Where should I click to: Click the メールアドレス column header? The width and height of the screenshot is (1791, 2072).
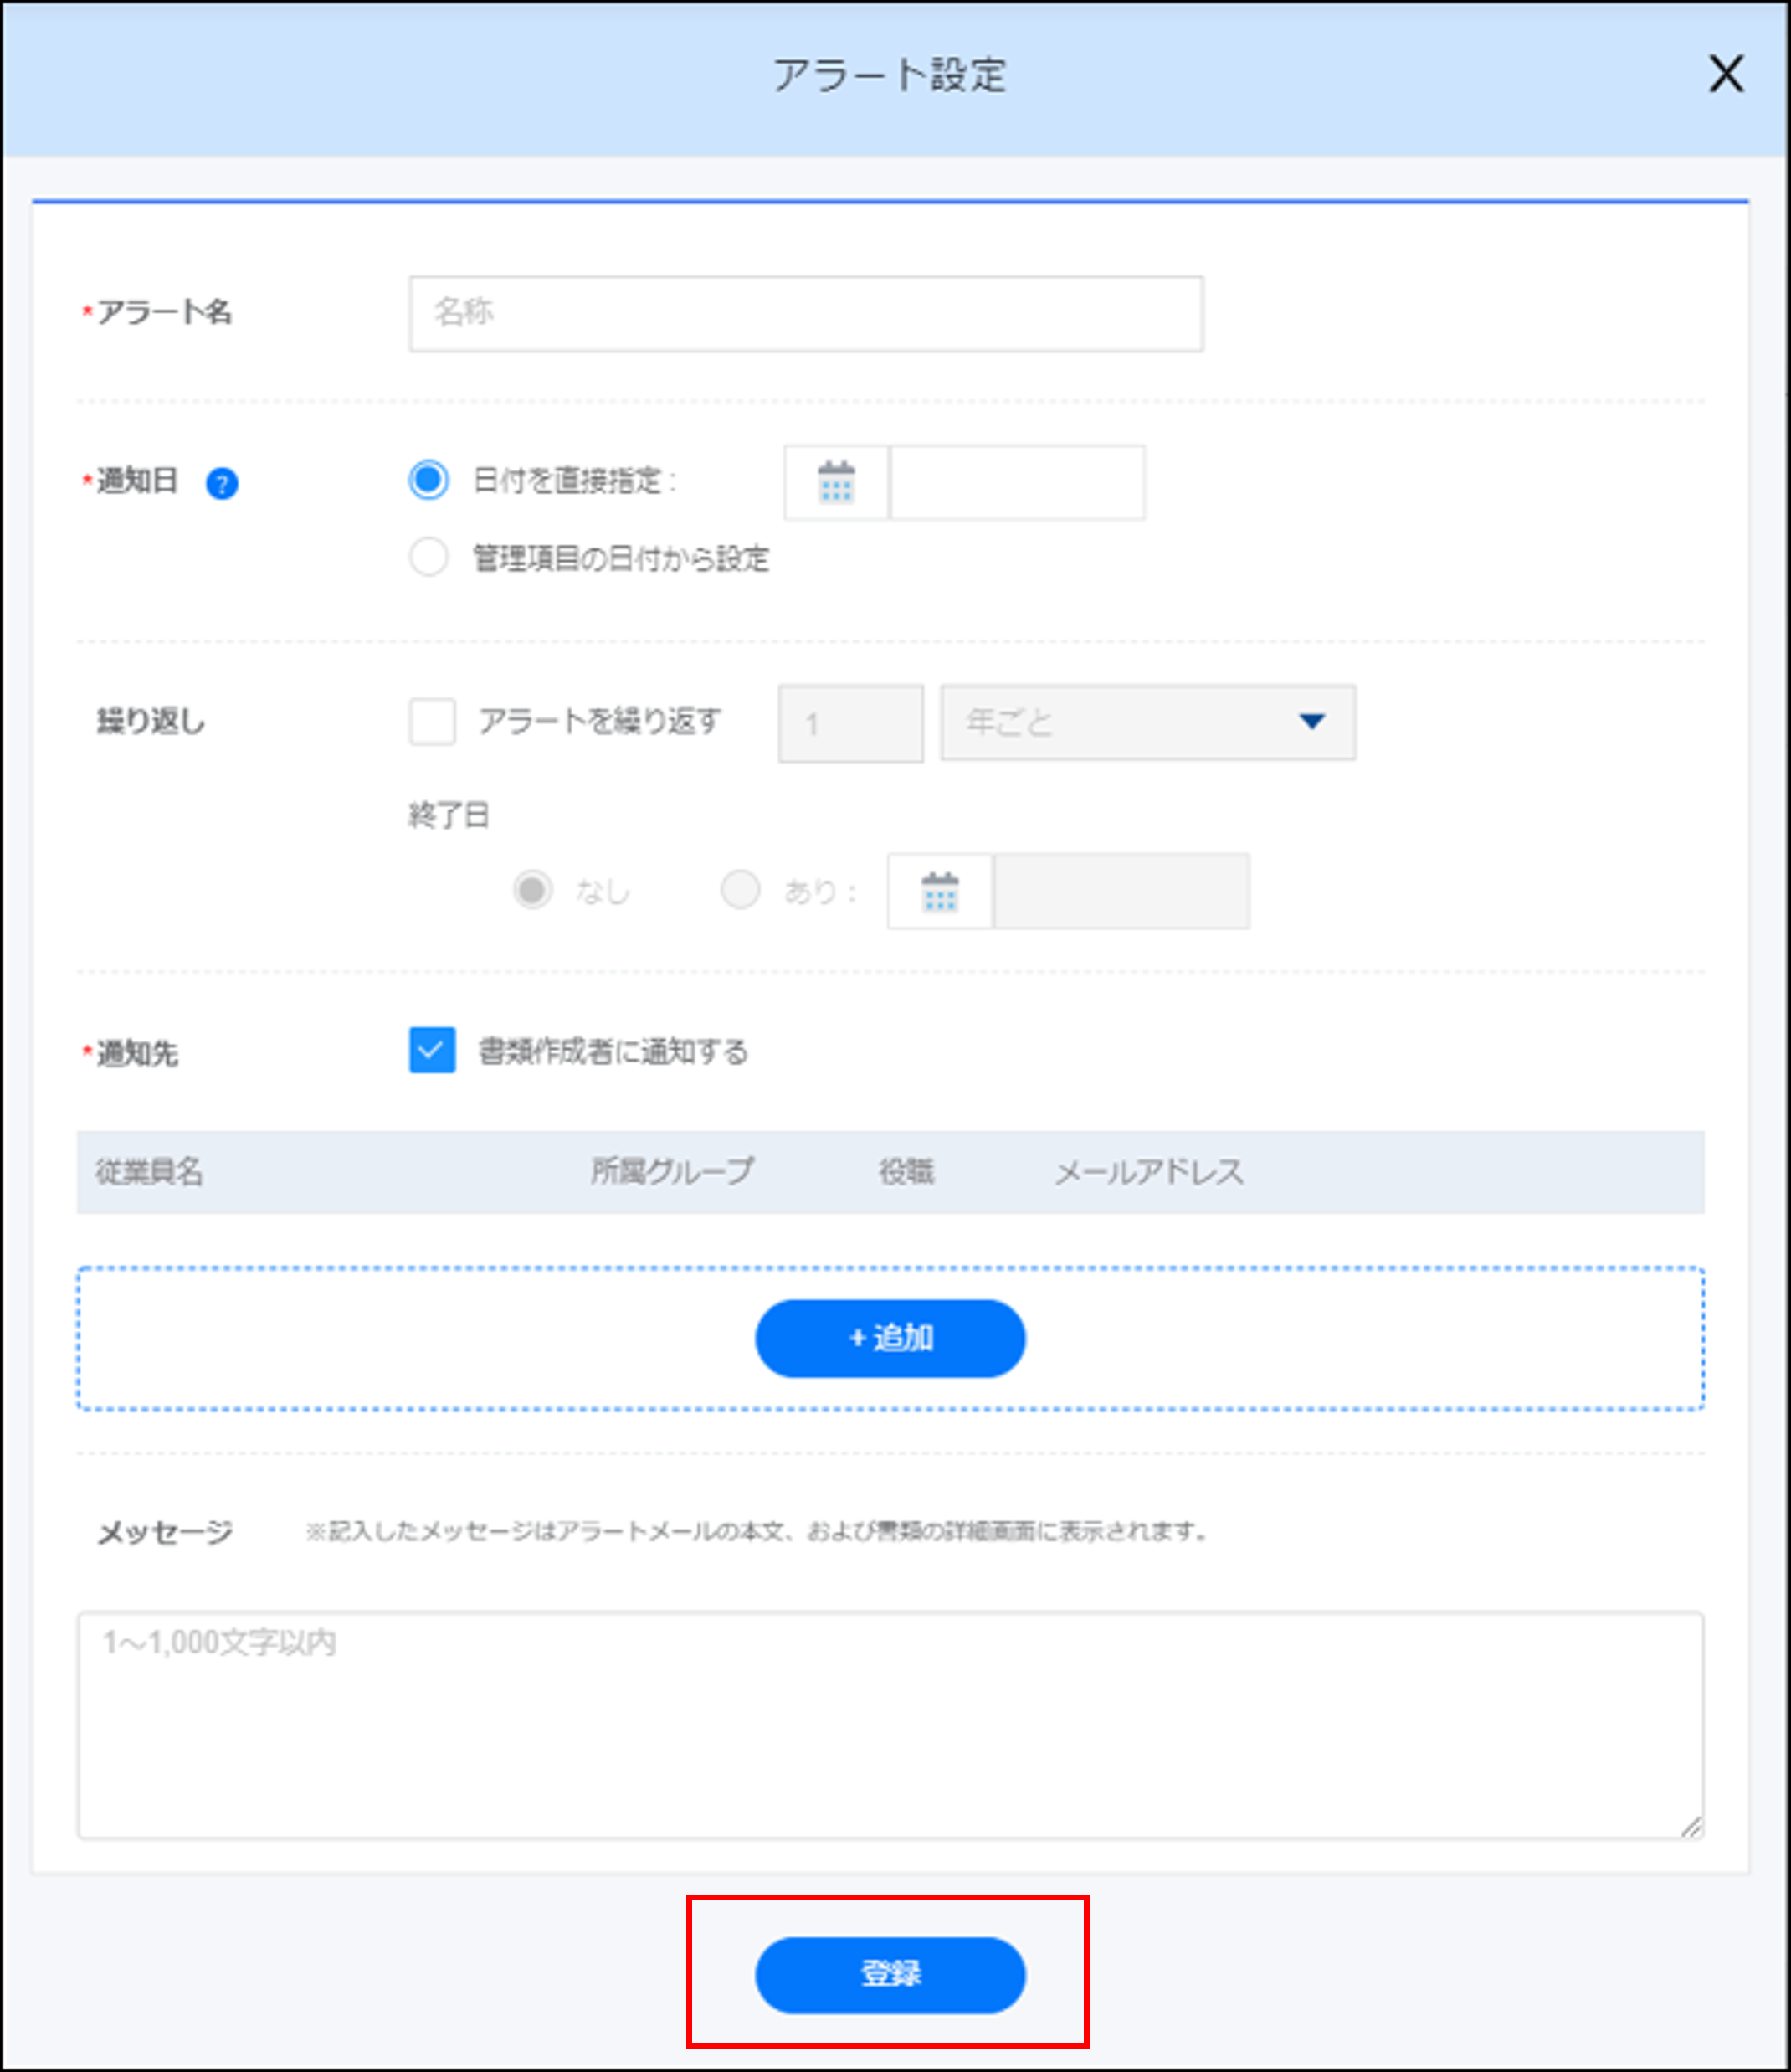coord(1149,1171)
